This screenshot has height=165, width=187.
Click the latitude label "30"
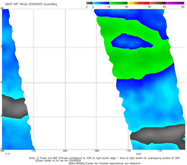pos(2,82)
